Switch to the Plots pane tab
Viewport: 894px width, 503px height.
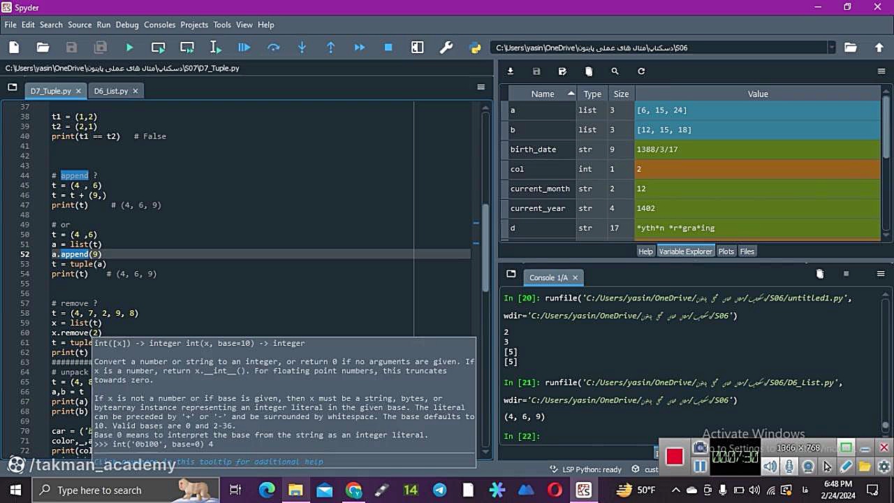[x=726, y=251]
